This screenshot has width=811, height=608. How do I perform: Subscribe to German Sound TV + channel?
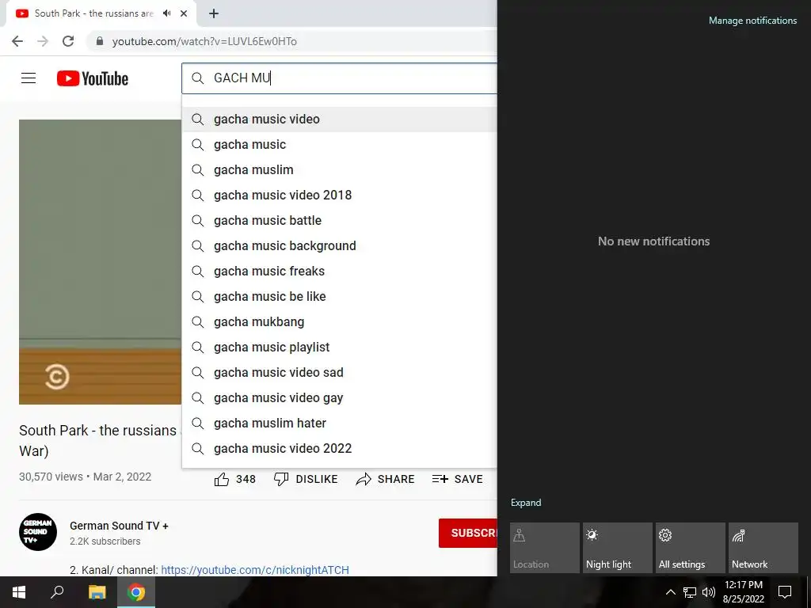[x=468, y=533]
